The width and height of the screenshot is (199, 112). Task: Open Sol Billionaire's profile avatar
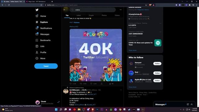(x=66, y=91)
